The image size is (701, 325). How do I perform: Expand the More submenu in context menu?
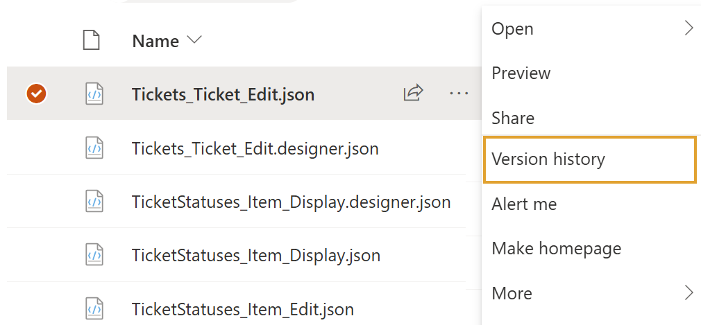591,293
